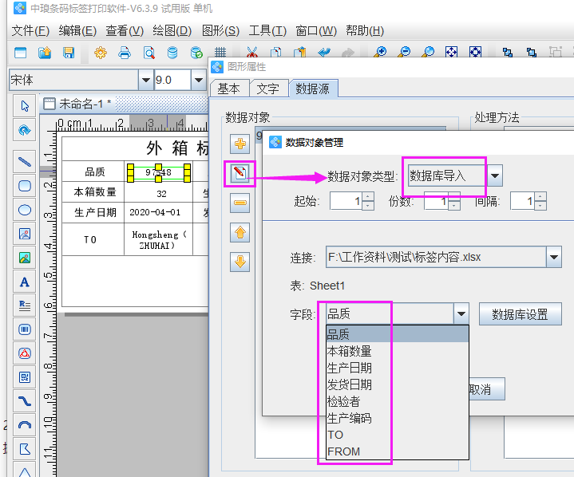The image size is (574, 477).
Task: Increase the 间隔 spinner value
Action: [x=540, y=196]
